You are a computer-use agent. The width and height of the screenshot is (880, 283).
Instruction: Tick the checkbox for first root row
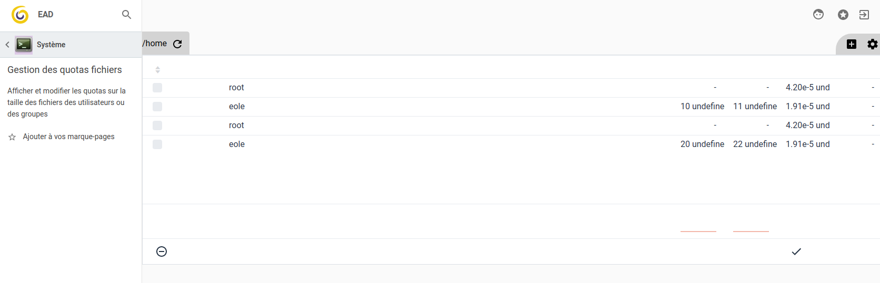point(157,88)
